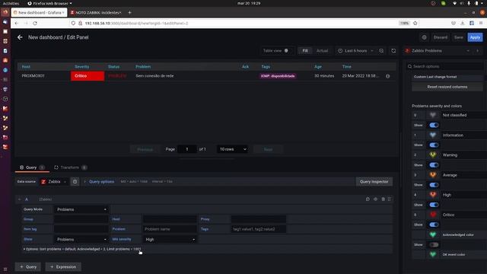Toggle Show switch for Critico severity
This screenshot has height=274, width=487.
tap(434, 225)
